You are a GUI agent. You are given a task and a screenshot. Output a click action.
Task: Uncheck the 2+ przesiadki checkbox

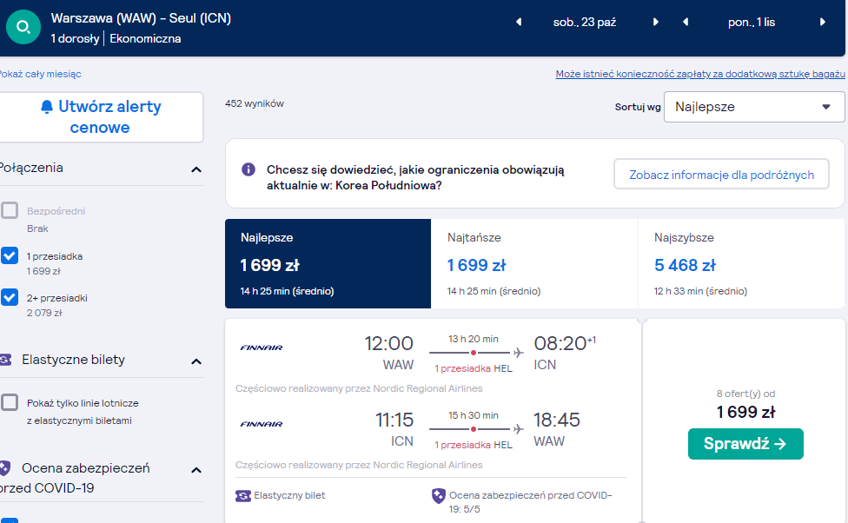coord(10,297)
